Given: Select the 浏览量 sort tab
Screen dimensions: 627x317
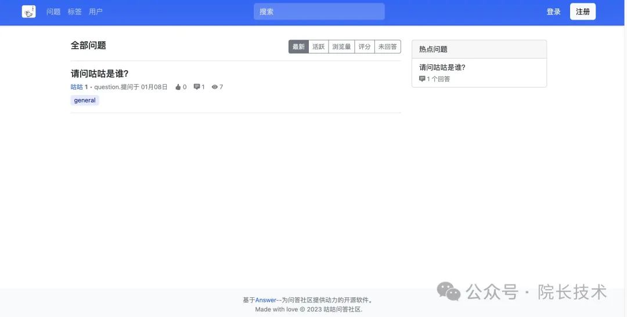Looking at the screenshot, I should [341, 47].
